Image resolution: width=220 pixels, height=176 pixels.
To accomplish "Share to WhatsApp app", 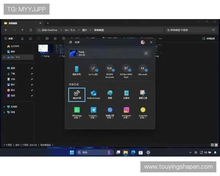I will (77, 110).
